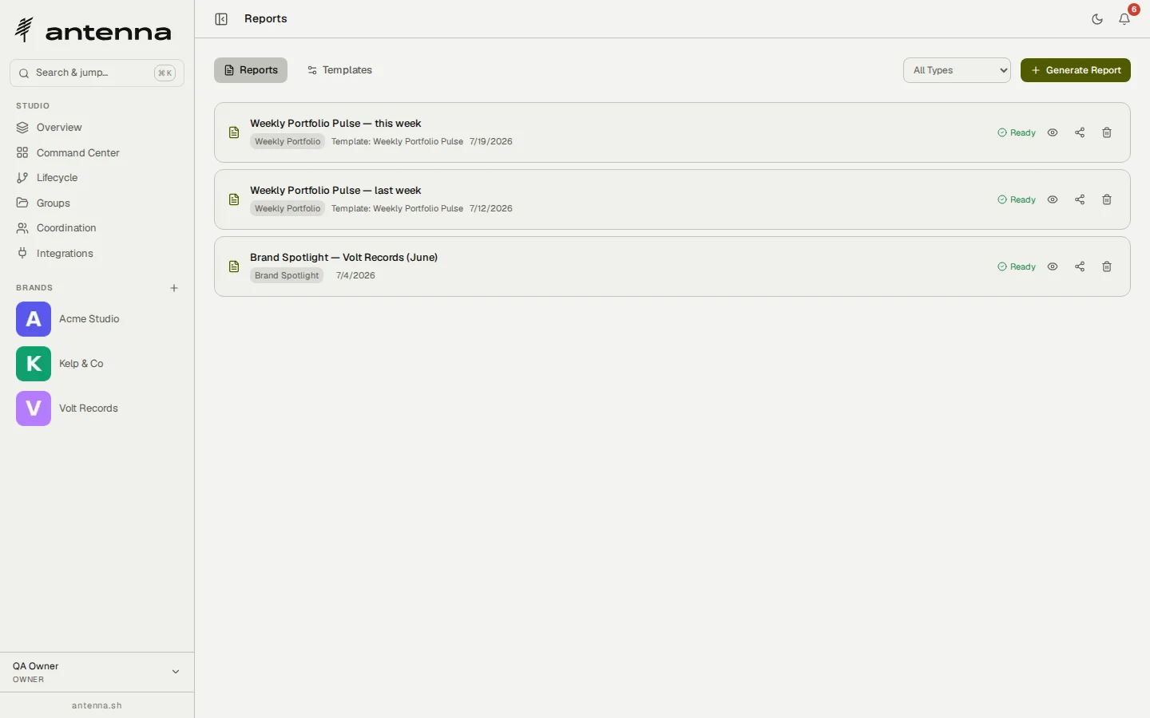Click document icon of this week report
This screenshot has height=718, width=1150.
(x=234, y=132)
